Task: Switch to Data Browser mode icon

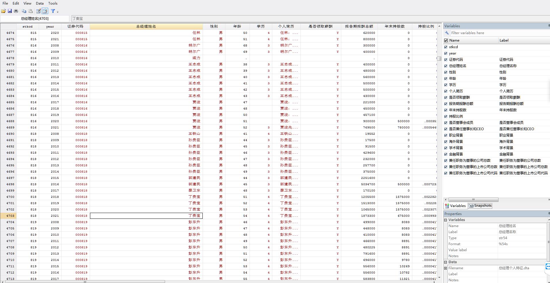Action: pyautogui.click(x=45, y=11)
